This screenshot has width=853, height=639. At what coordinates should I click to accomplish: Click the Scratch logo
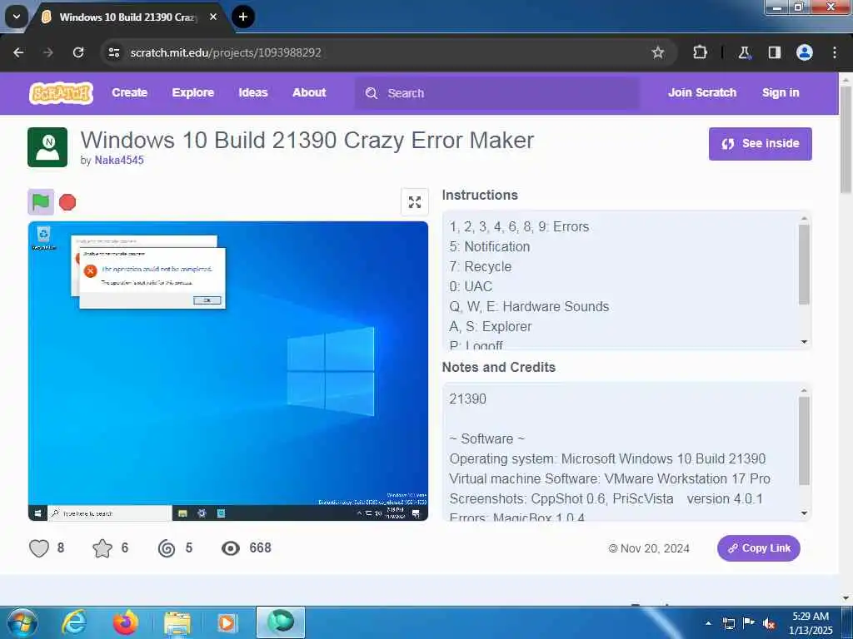pos(61,93)
